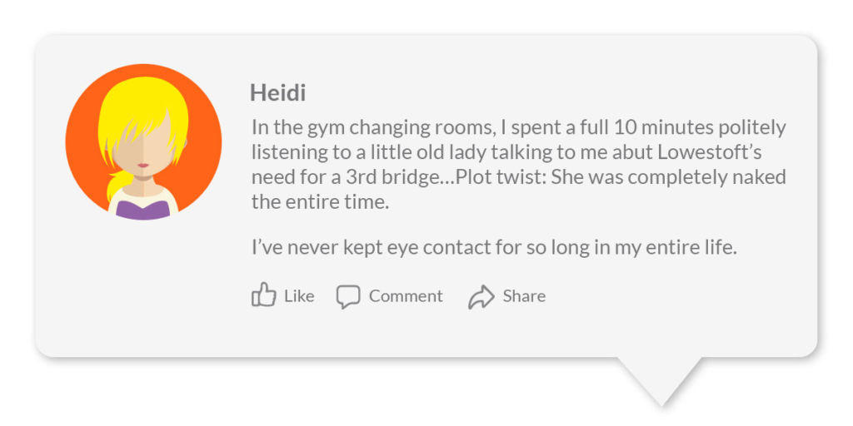This screenshot has height=426, width=853.
Task: Click the line "the entire time."
Action: click(321, 202)
